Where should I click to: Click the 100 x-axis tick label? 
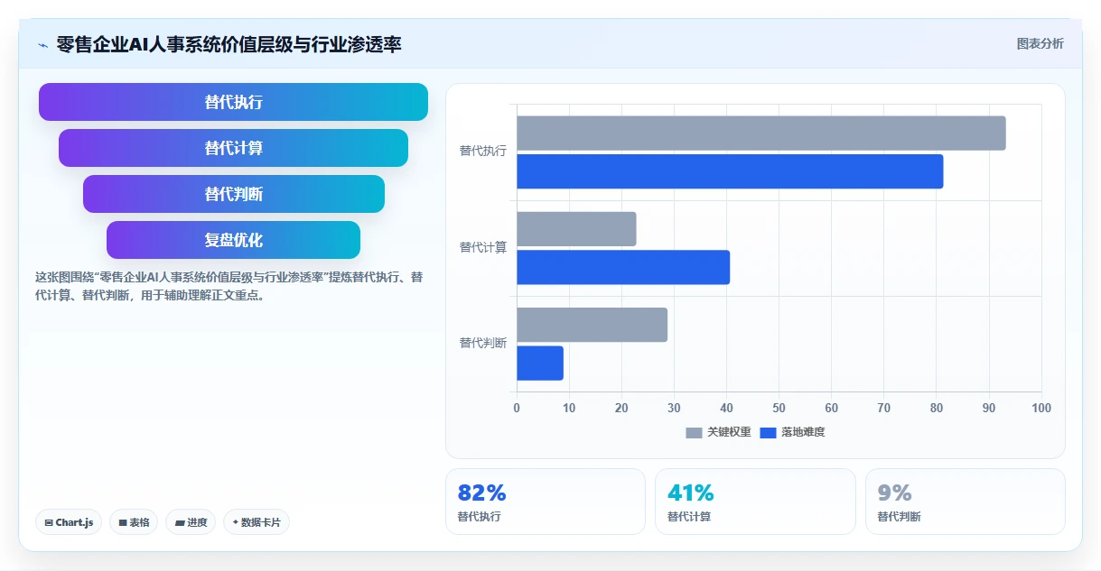point(1041,409)
